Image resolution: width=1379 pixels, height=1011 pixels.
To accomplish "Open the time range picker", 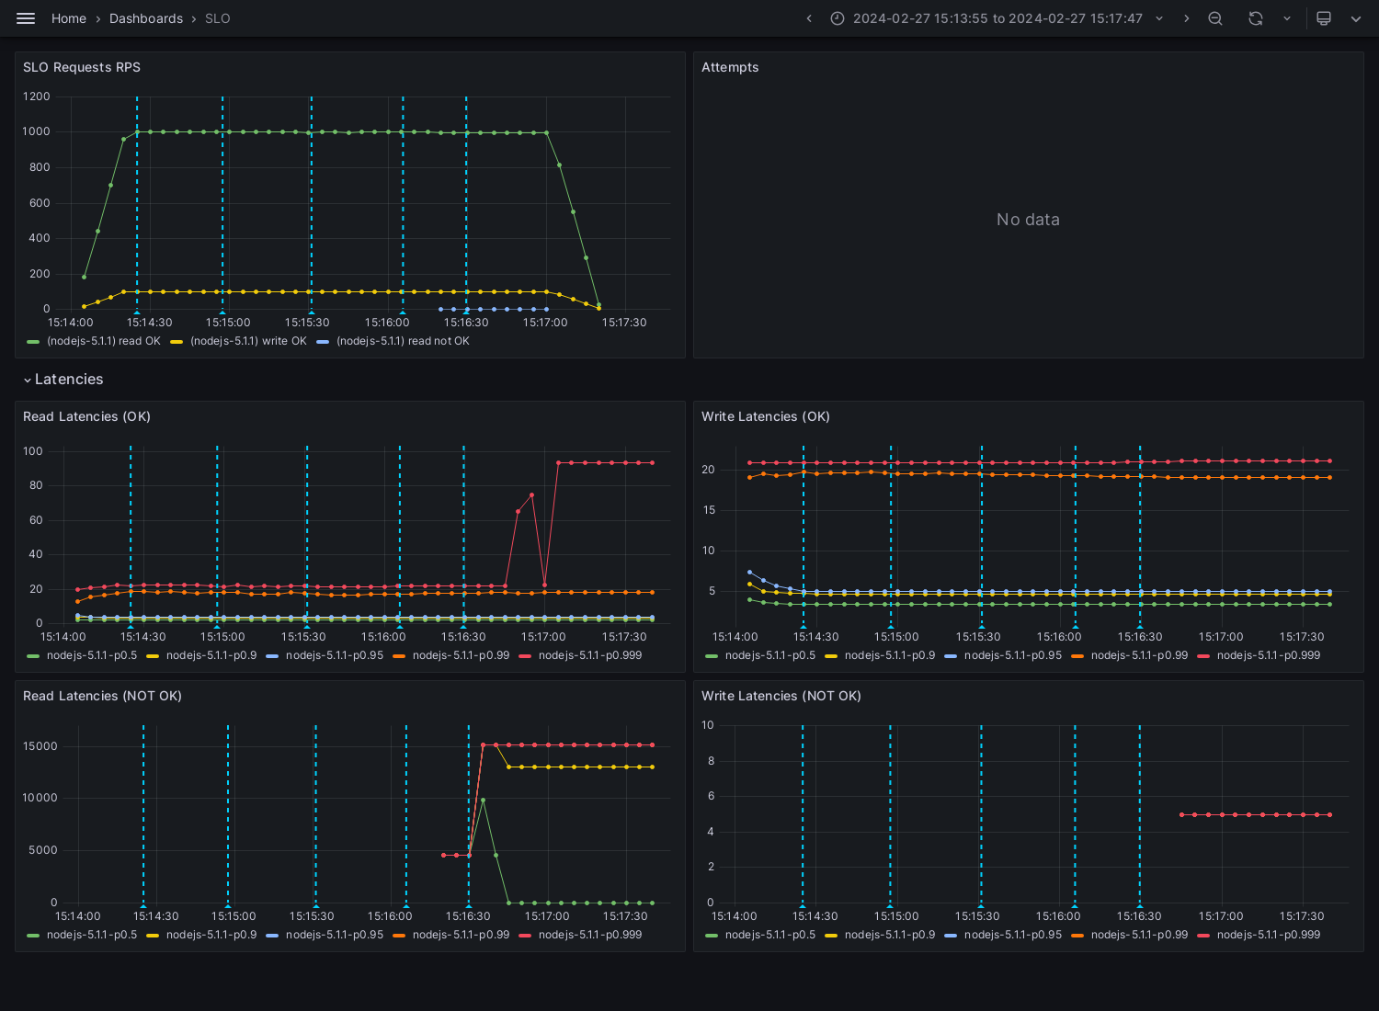I will (x=997, y=18).
